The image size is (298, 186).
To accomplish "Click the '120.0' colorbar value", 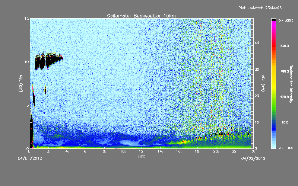I will (285, 97).
